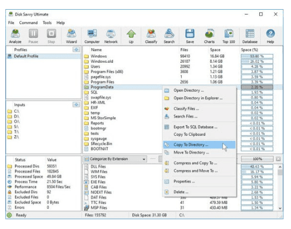Choose Delete from context menu
The image size is (291, 229).
(x=200, y=192)
